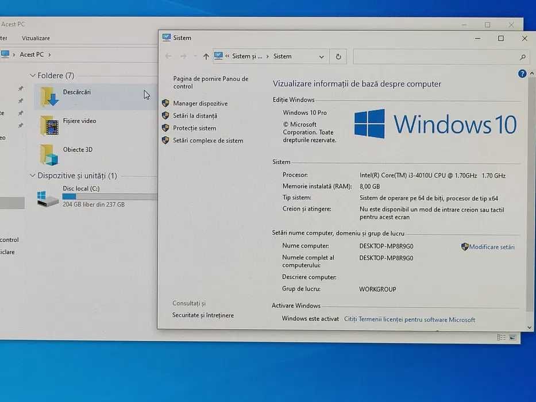Click processor Intel Core i3-4010U text

[433, 176]
